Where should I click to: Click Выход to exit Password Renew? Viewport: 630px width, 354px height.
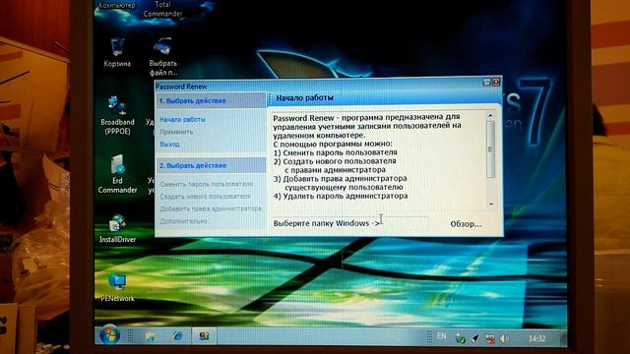click(x=169, y=144)
